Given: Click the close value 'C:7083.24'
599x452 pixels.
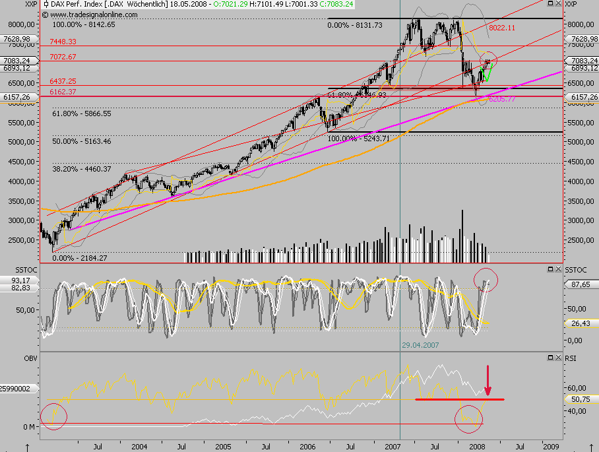Looking at the screenshot, I should click(335, 4).
